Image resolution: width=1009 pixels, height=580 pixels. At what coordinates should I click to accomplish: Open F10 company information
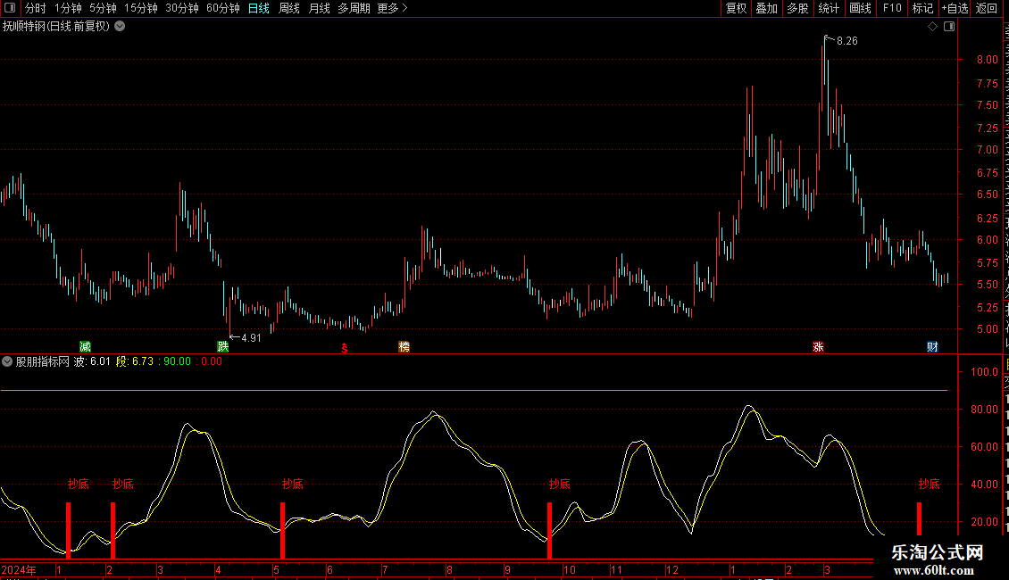[x=892, y=8]
